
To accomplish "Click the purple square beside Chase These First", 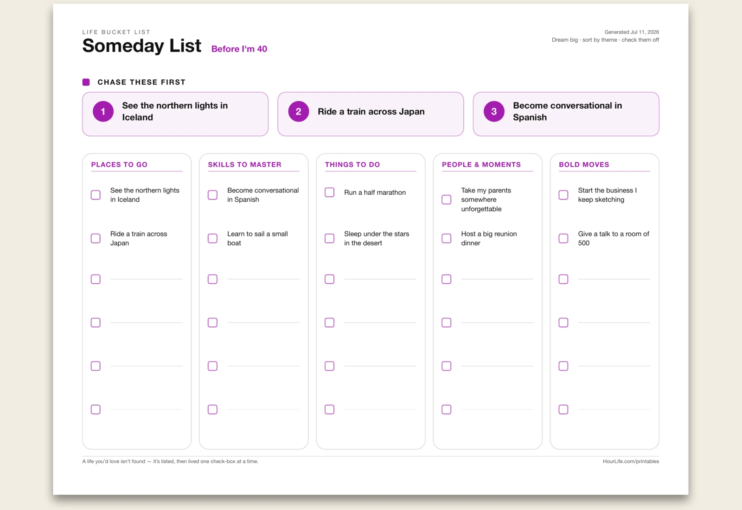I will point(86,82).
